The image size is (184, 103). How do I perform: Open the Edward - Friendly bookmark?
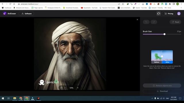pos(156,8)
